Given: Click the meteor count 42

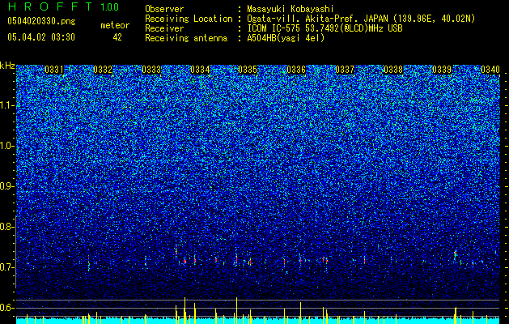Looking at the screenshot, I should click(x=117, y=37).
